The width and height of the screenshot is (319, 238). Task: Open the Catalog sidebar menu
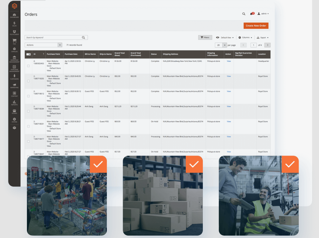click(14, 50)
